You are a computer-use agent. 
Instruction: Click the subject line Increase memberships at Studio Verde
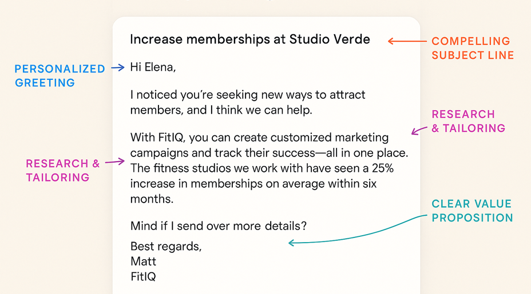[250, 39]
